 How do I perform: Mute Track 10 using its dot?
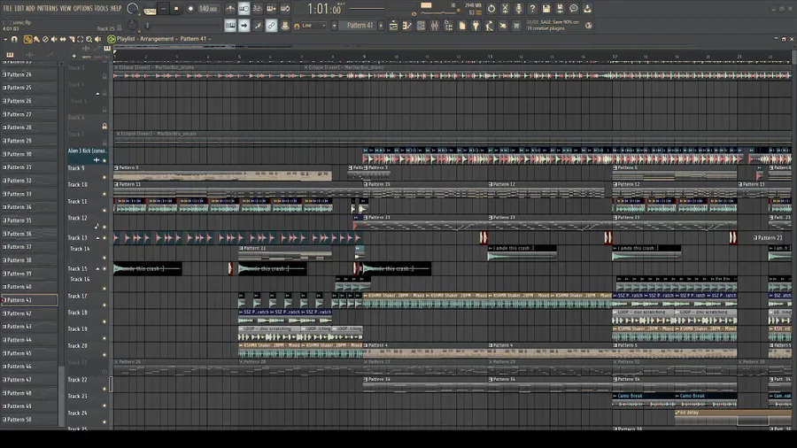pos(104,194)
